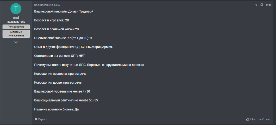Click the share icon on post #60

(x=256, y=5)
